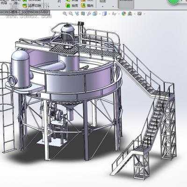The image size is (187, 187).
Task: Click the Hide/Show Items glasses icon
Action: click(x=114, y=14)
